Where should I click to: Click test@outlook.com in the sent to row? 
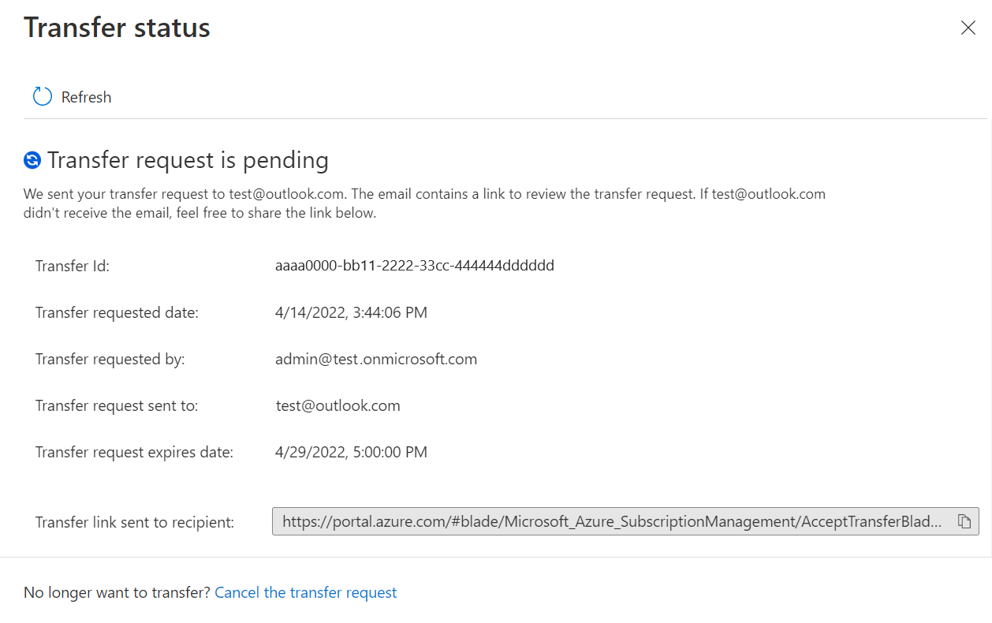[x=338, y=405]
